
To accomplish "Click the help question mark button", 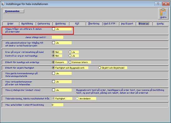I will click(158, 4).
